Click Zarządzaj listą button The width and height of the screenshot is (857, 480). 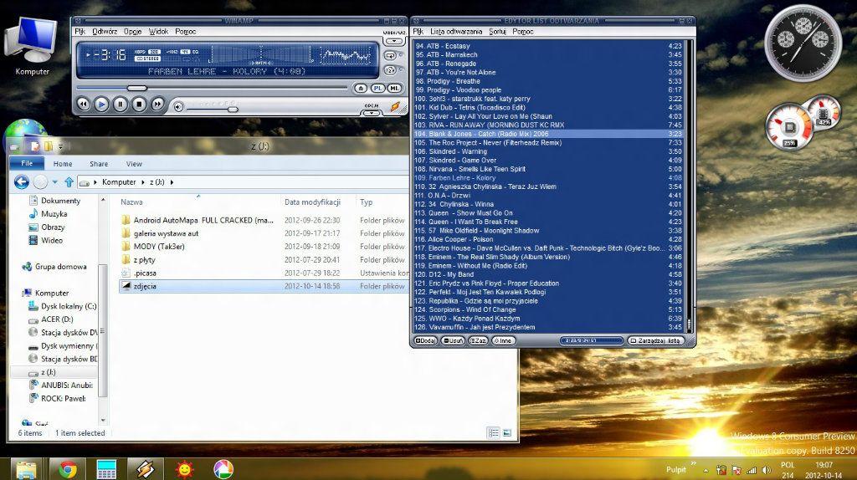pyautogui.click(x=654, y=340)
